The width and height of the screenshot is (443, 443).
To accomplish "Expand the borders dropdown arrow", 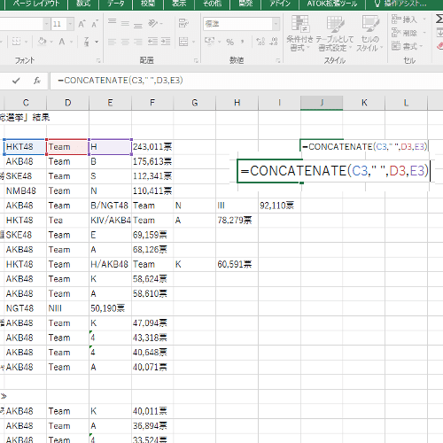I will click(26, 42).
